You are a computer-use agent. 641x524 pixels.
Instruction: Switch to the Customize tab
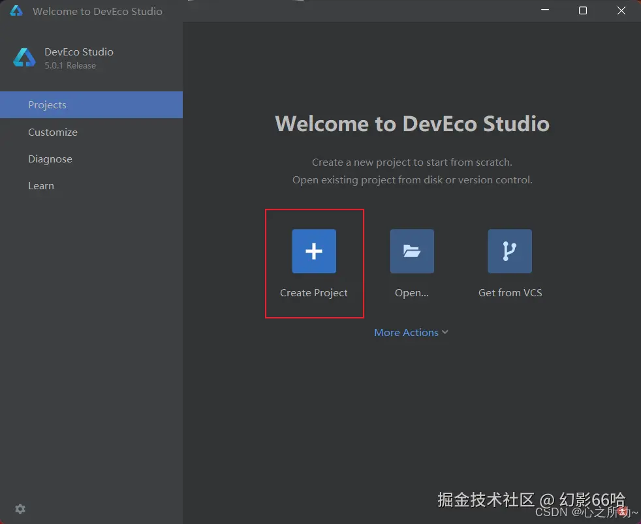point(91,132)
